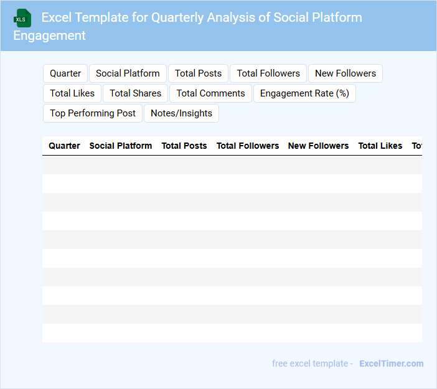437x389 pixels.
Task: Click the Total Likes tag
Action: click(72, 93)
